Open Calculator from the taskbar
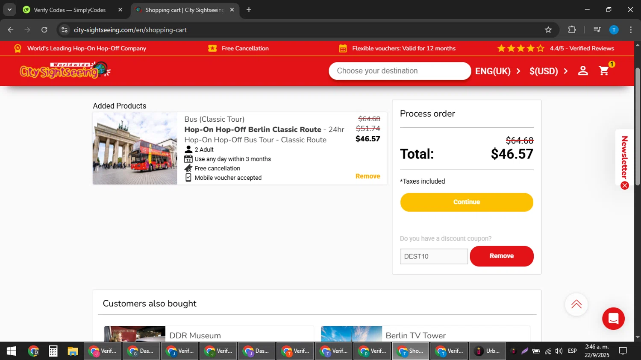The image size is (641, 360). (x=53, y=351)
